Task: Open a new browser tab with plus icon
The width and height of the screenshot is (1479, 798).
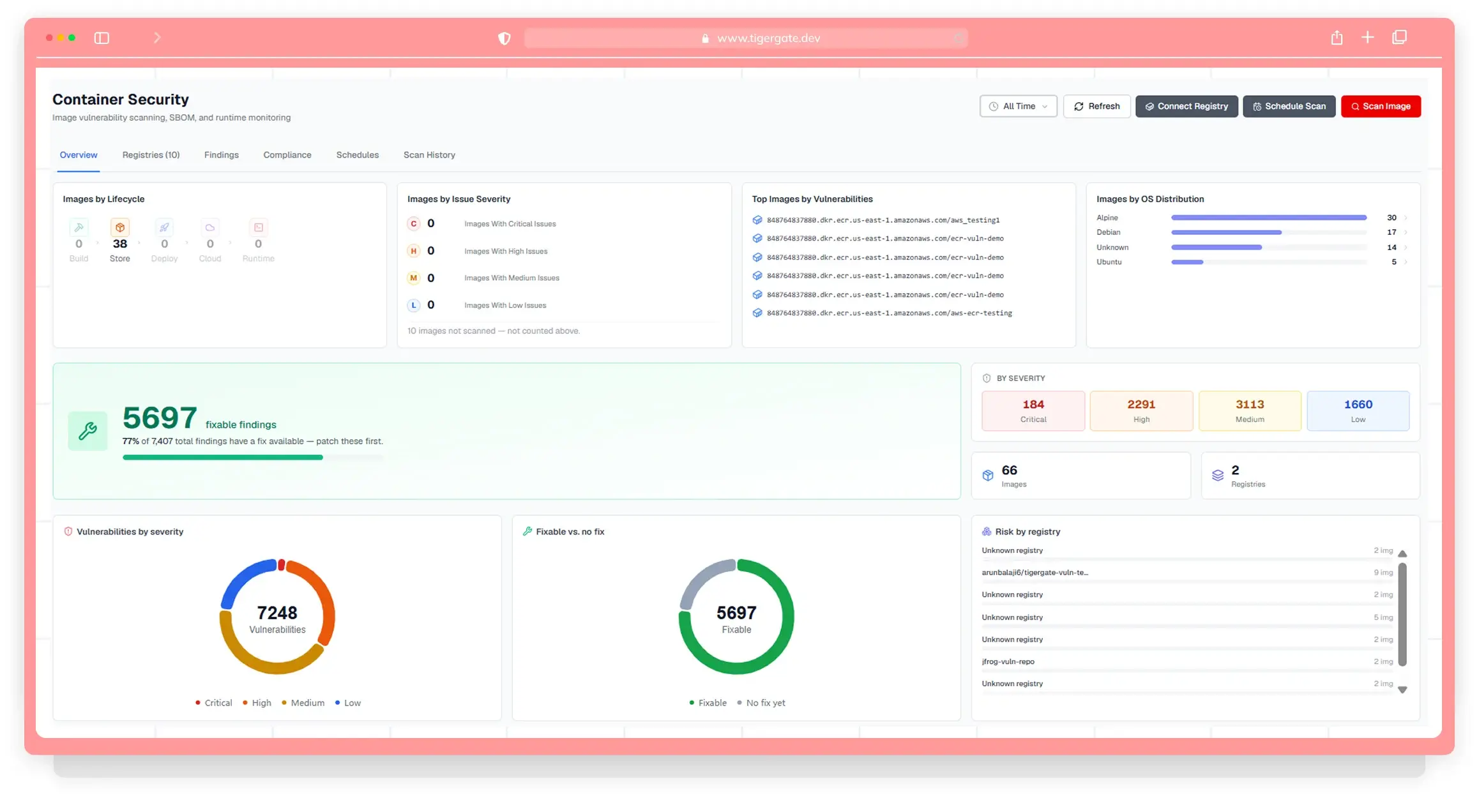Action: point(1367,37)
